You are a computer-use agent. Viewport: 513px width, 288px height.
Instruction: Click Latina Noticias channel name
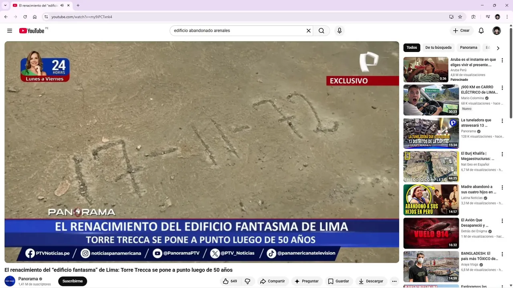(x=472, y=198)
